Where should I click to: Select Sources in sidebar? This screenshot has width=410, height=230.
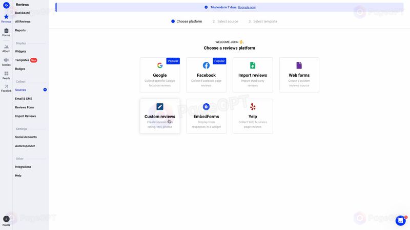coord(20,90)
